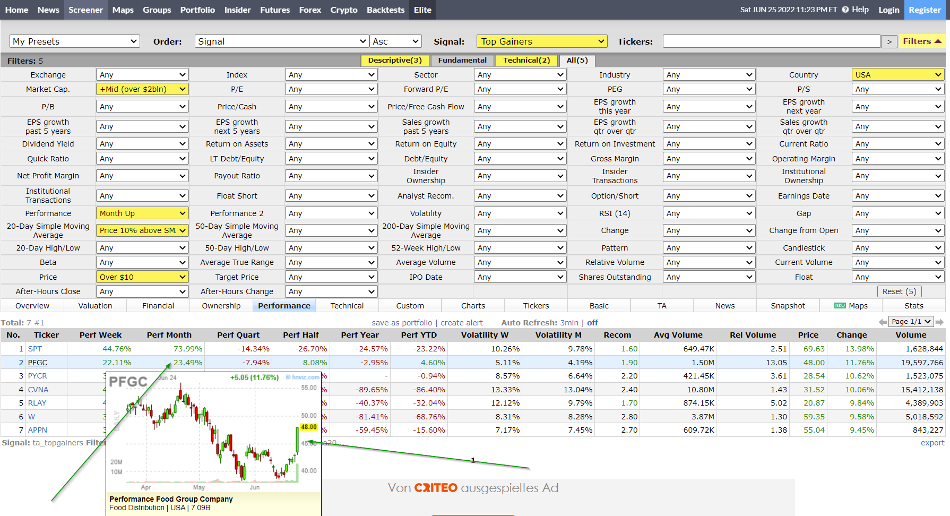Open the Sector filter dropdown
Screen dimensions: 950x516
(520, 75)
